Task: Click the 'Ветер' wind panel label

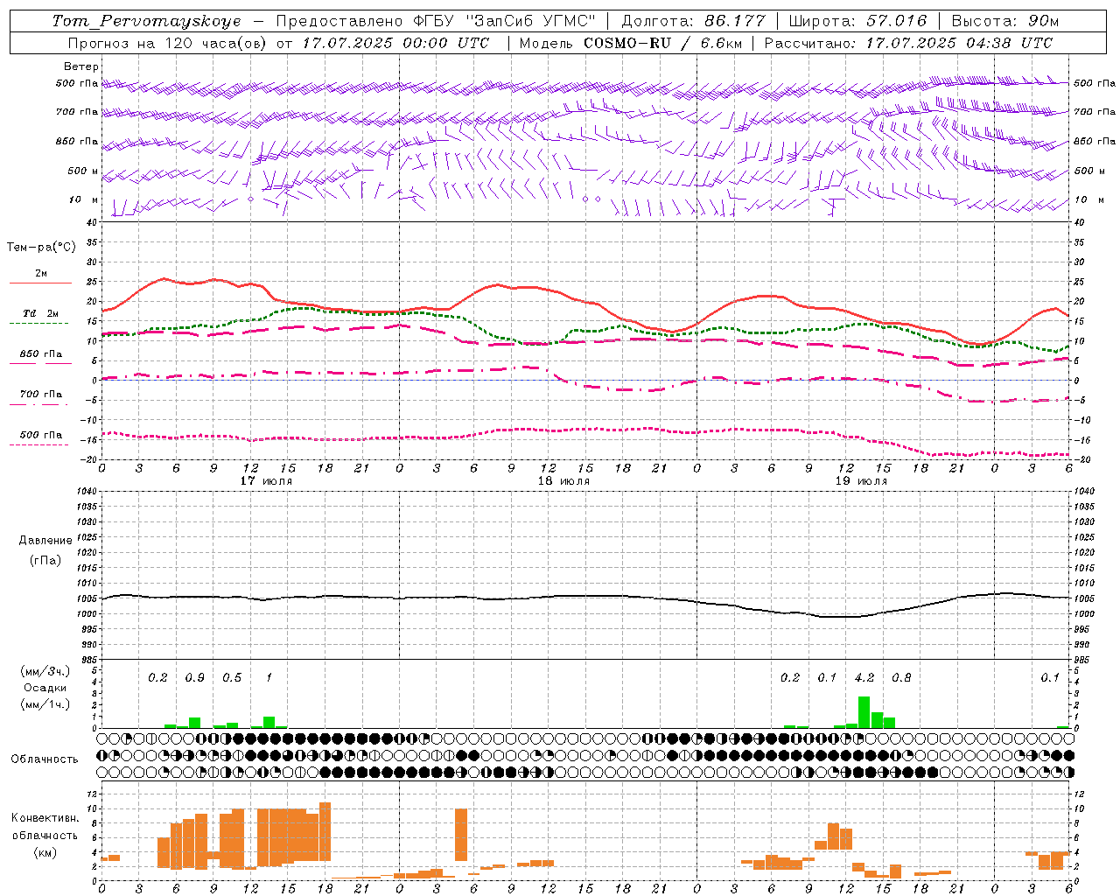Action: tap(81, 66)
